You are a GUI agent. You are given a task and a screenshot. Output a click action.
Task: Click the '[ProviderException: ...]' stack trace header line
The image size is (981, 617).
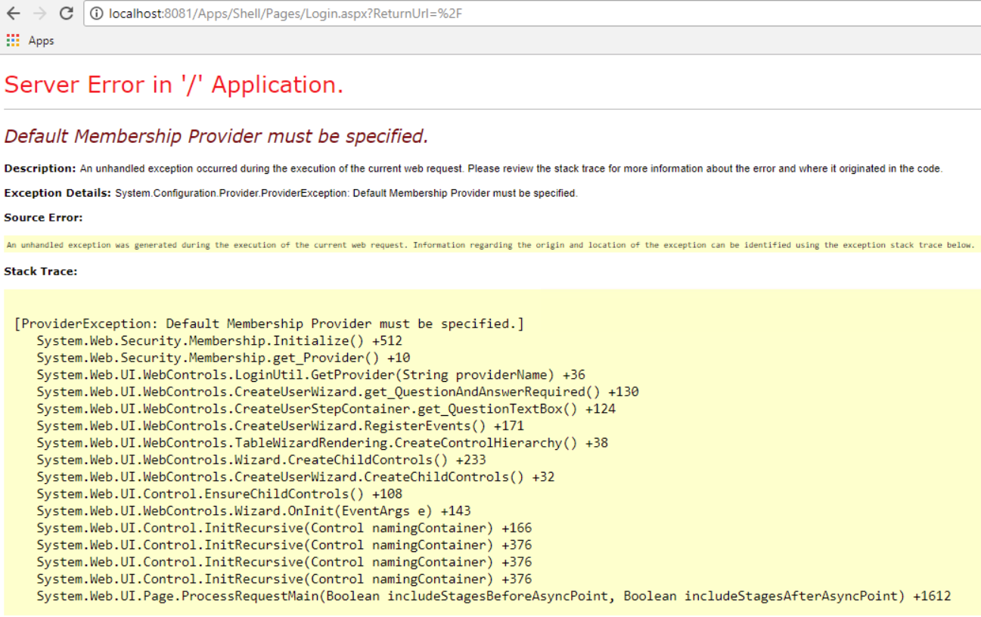coord(269,324)
